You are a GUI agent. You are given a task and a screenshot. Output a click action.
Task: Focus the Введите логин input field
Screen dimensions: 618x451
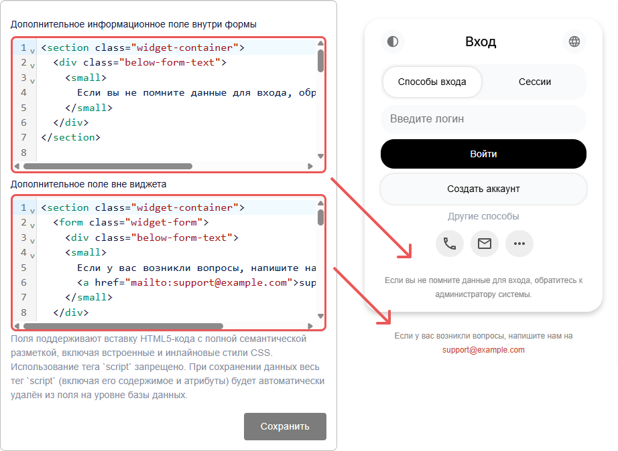tap(483, 119)
